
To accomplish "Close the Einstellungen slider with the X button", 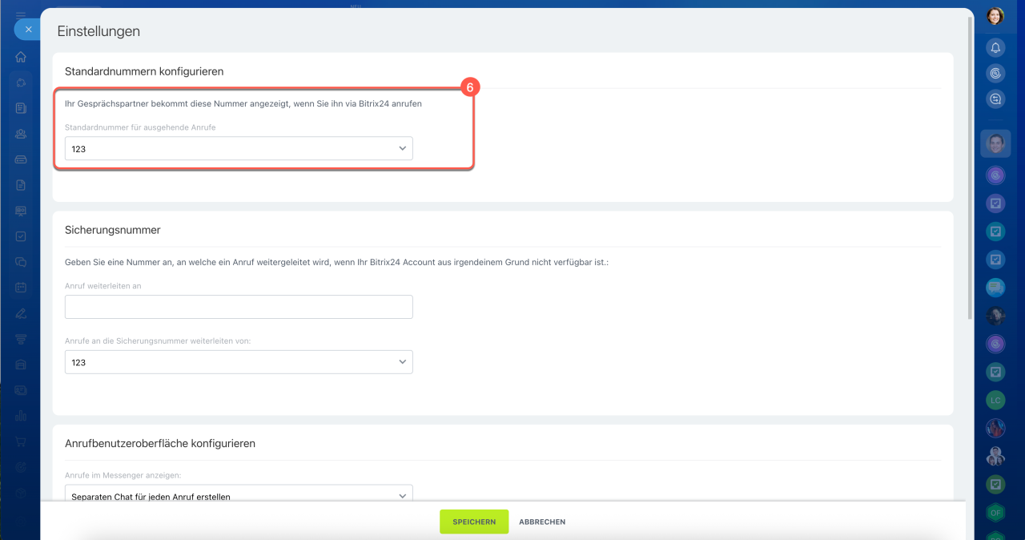I will coord(28,30).
